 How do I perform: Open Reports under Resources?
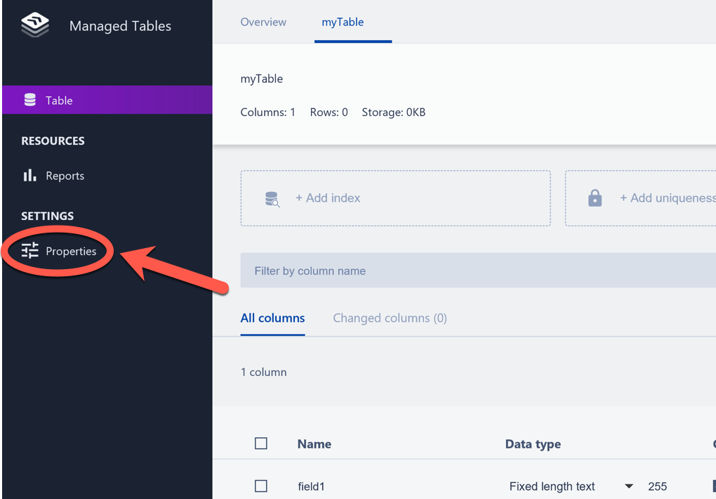point(65,176)
